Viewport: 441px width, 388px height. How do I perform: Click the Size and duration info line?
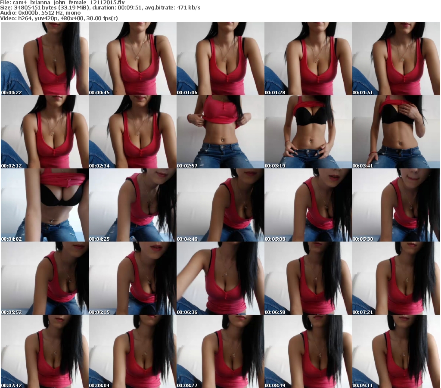click(100, 8)
